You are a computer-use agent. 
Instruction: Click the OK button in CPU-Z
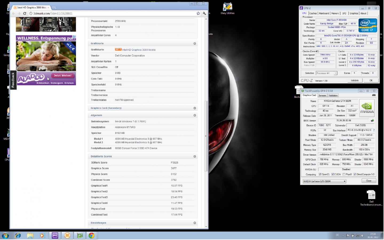pyautogui.click(x=371, y=80)
